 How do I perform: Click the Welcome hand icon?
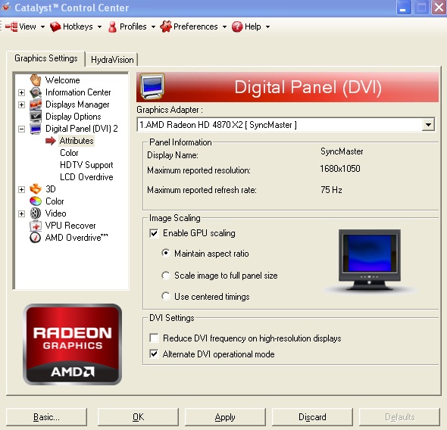36,80
